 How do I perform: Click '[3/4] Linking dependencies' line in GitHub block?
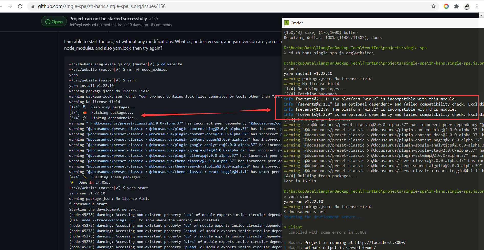tap(104, 118)
